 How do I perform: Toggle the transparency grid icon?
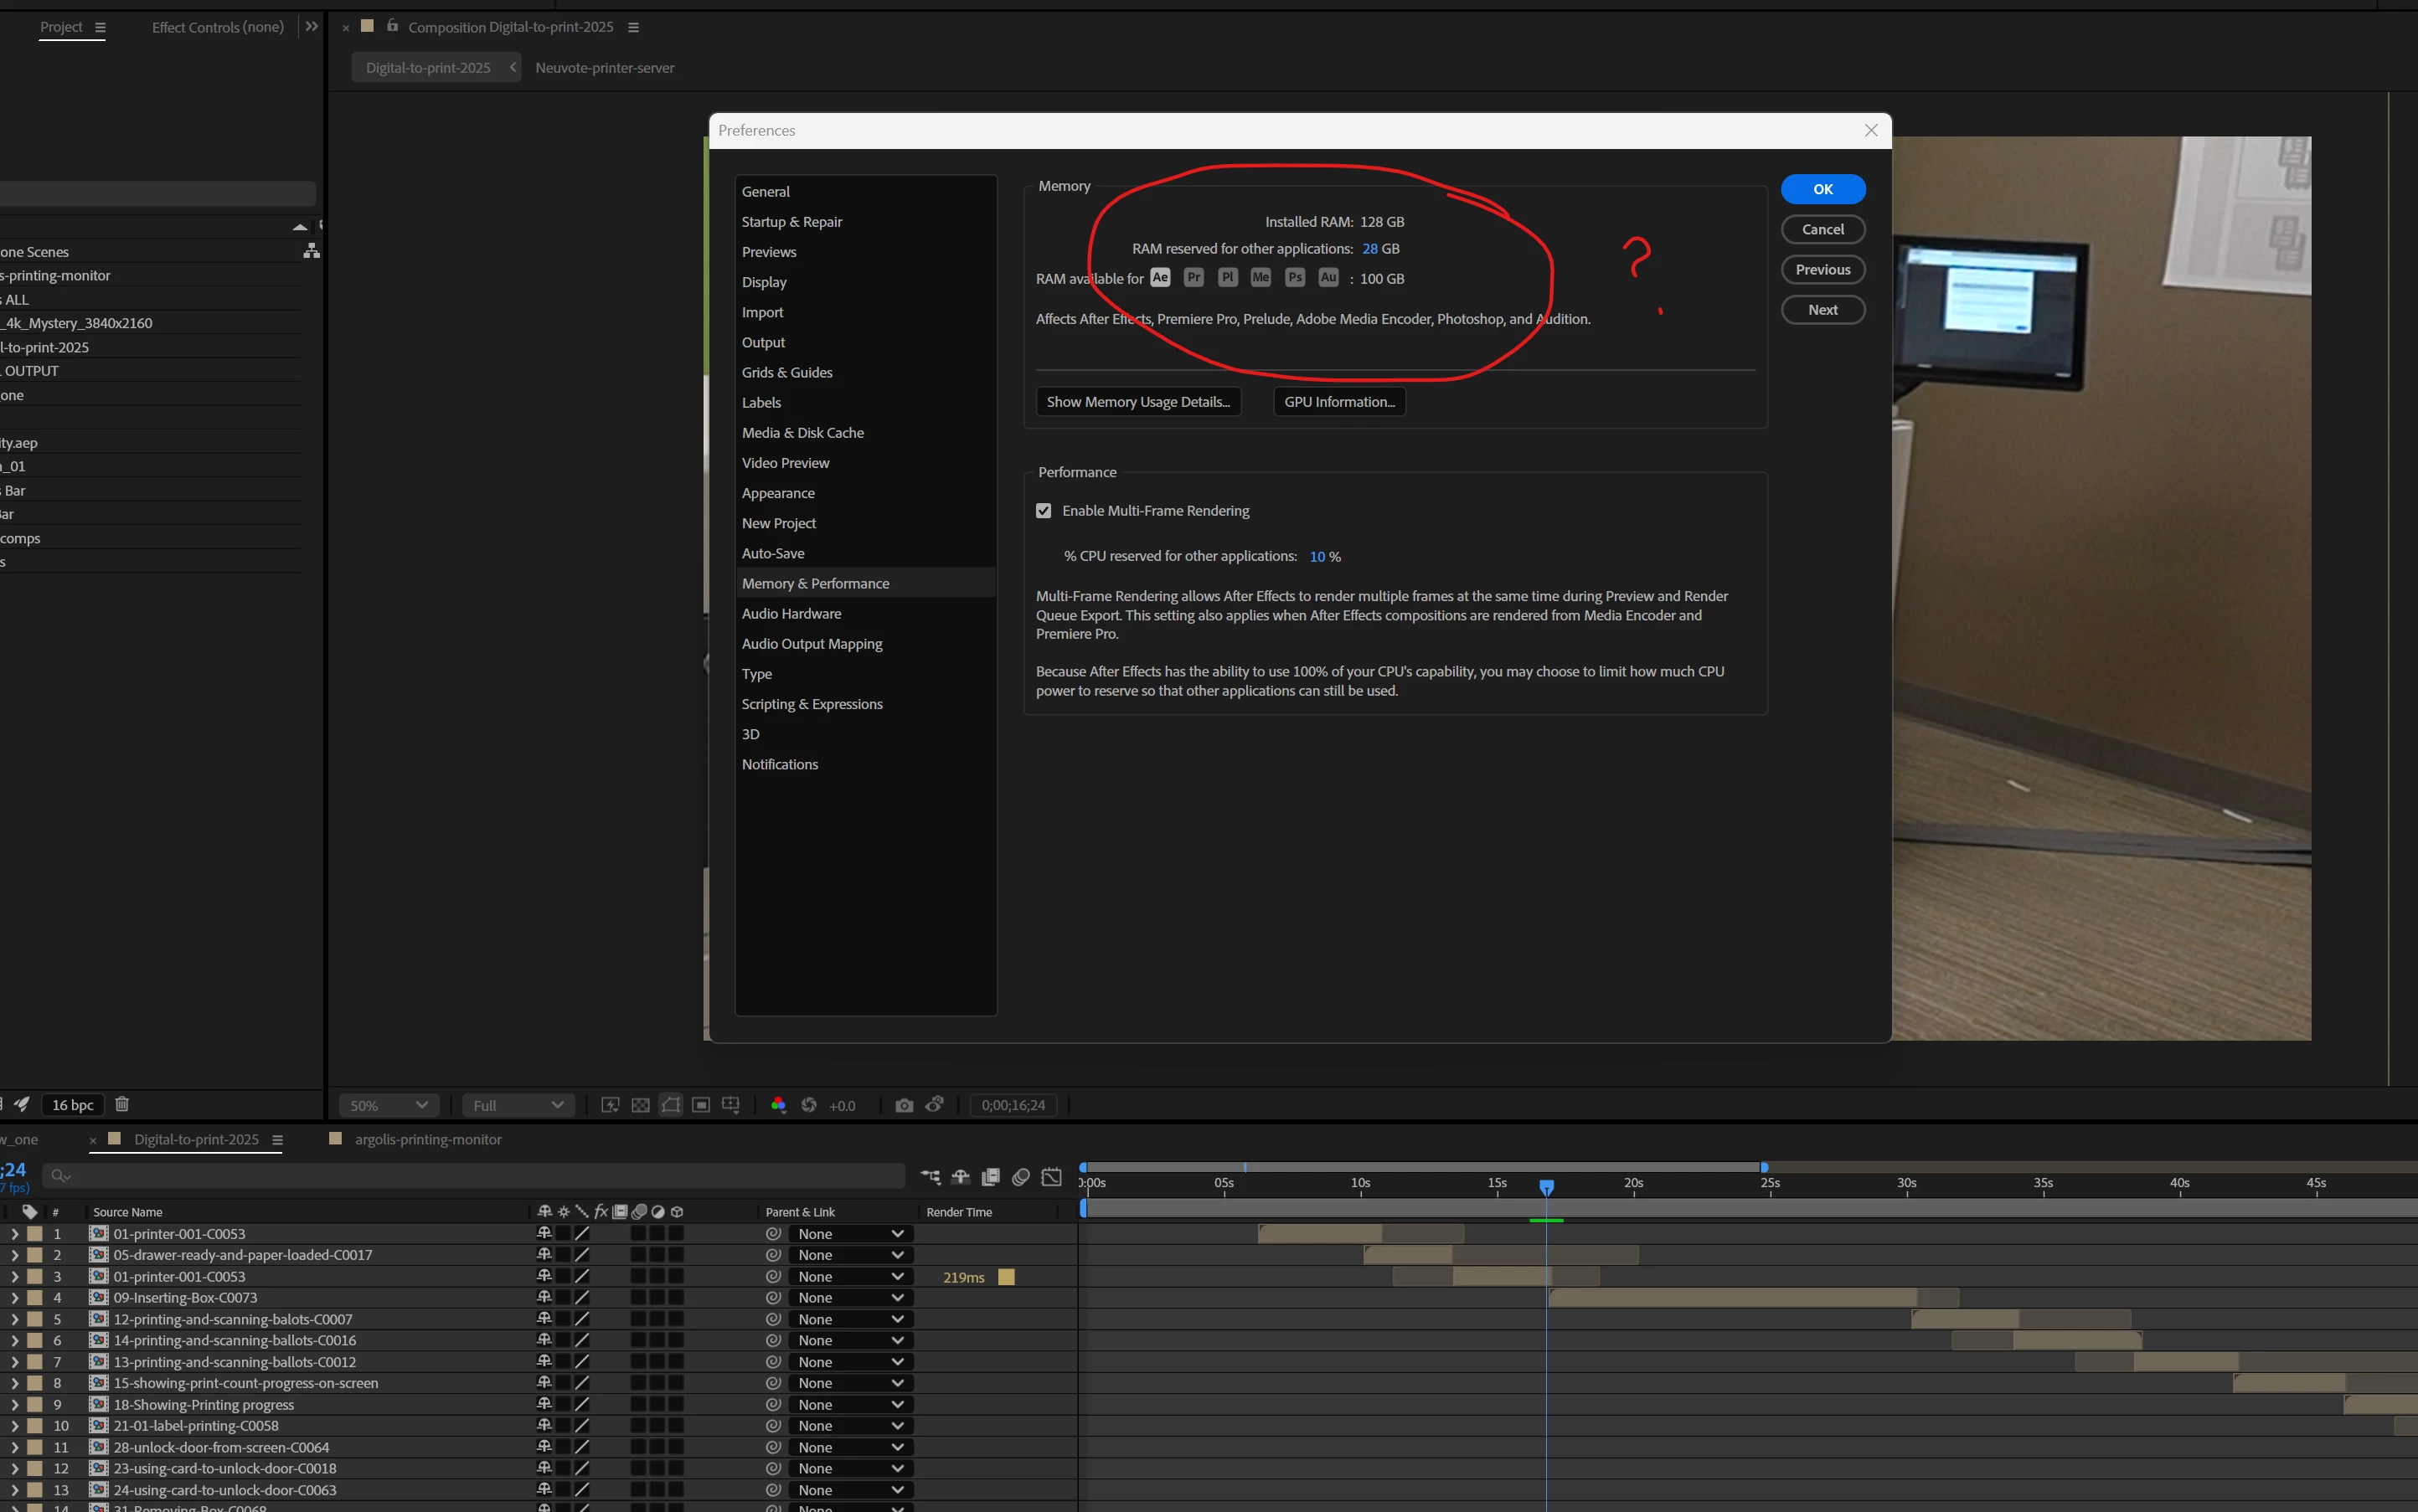coord(640,1105)
